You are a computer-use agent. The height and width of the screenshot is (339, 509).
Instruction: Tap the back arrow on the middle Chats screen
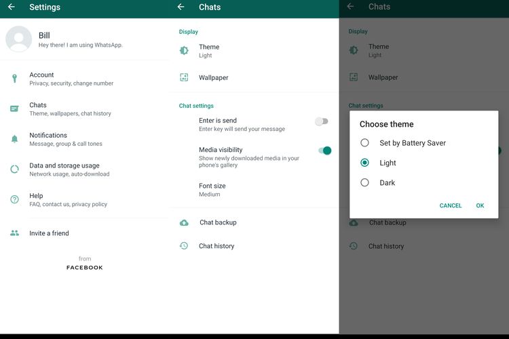[181, 7]
